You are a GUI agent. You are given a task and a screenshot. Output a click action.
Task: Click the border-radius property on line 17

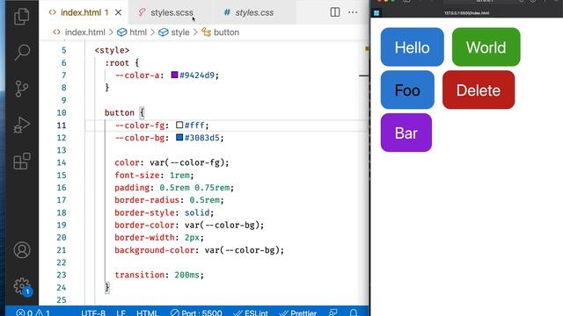(147, 200)
